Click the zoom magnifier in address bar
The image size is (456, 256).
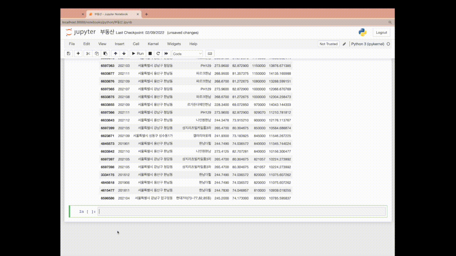click(390, 22)
